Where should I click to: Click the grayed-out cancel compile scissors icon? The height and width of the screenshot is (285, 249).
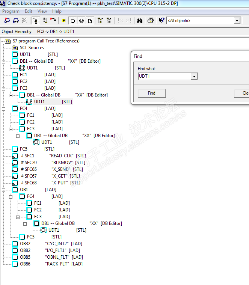24,21
